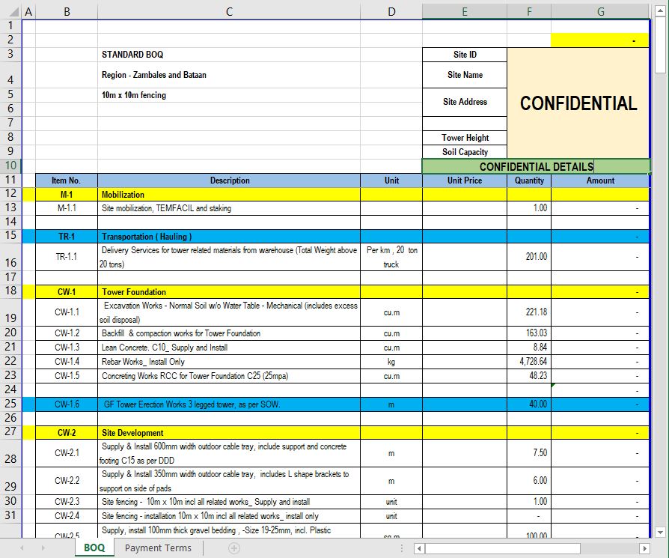Screen dimensions: 669x558
Task: Select quantity 4,728.64 cell
Action: tap(529, 362)
